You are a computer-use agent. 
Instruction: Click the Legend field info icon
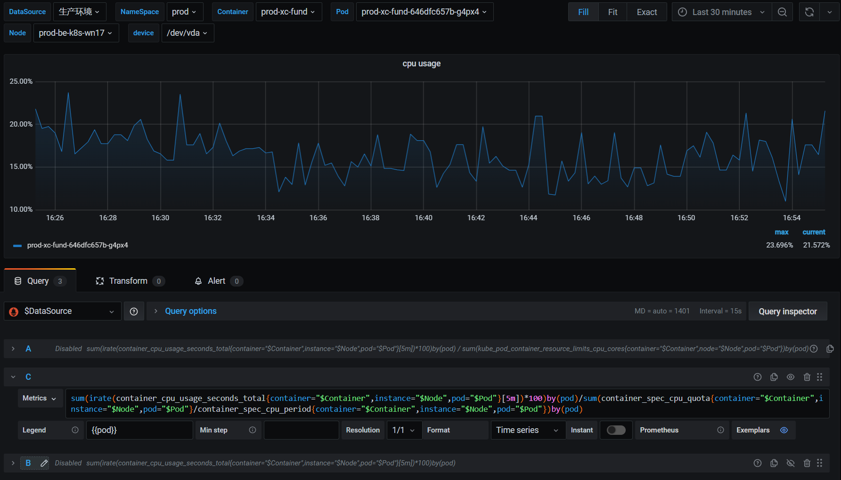point(75,430)
